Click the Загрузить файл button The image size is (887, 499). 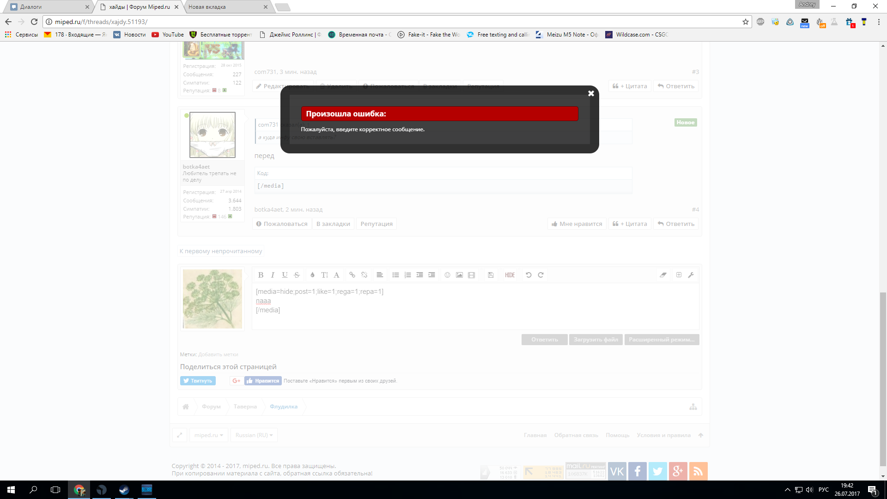click(x=596, y=340)
